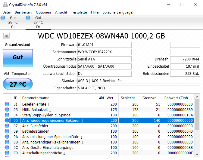Image resolution: width=203 pixels, height=160 pixels.
Task: Click status orb of row 0A Spindelanläufe
Action: pyautogui.click(x=7, y=137)
